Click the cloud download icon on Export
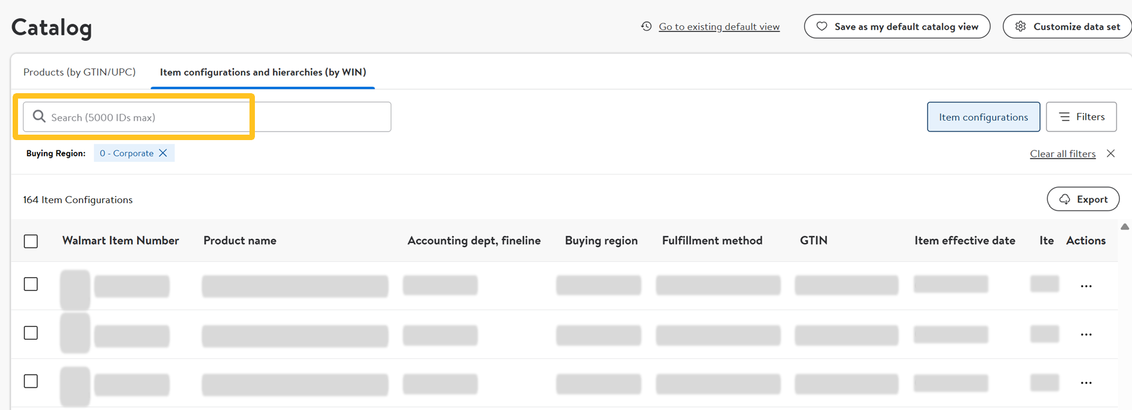This screenshot has width=1132, height=410. coord(1065,200)
